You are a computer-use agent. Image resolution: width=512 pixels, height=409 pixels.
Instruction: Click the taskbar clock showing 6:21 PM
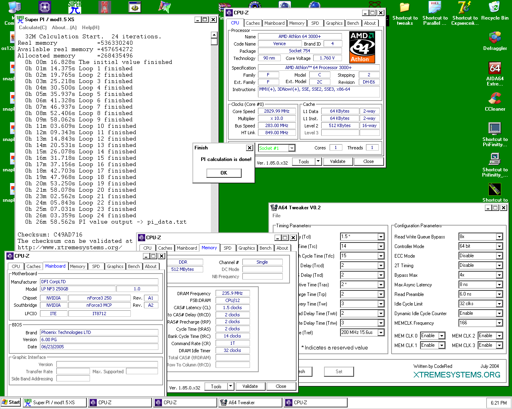tap(498, 403)
